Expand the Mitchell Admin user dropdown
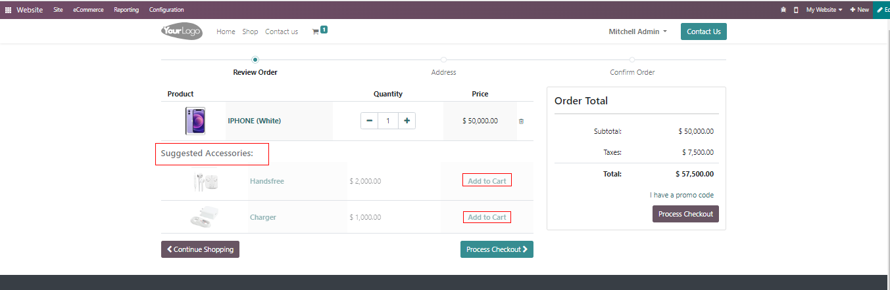 tap(637, 31)
